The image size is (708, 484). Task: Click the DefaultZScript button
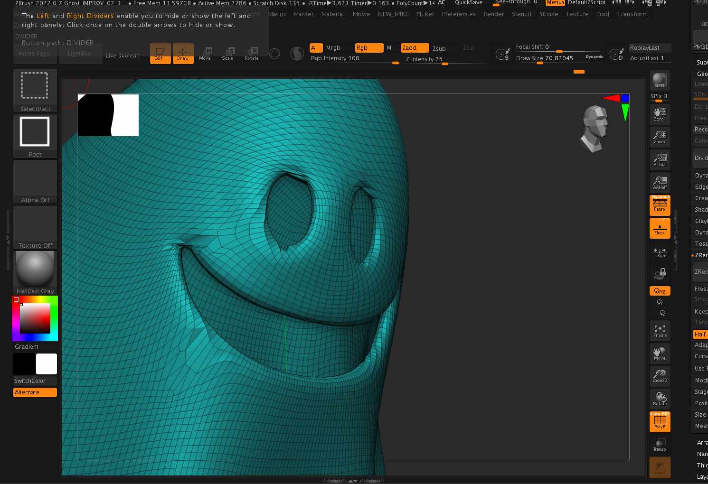587,3
